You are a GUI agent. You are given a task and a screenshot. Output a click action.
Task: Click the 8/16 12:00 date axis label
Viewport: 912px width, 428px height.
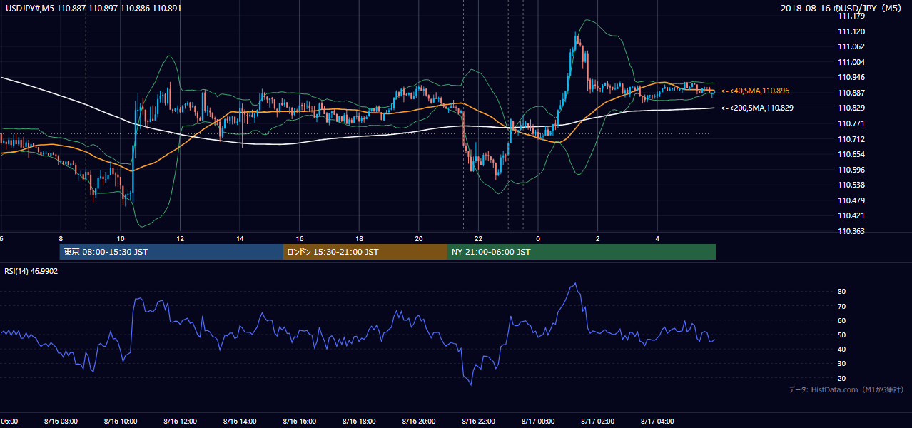(x=180, y=422)
